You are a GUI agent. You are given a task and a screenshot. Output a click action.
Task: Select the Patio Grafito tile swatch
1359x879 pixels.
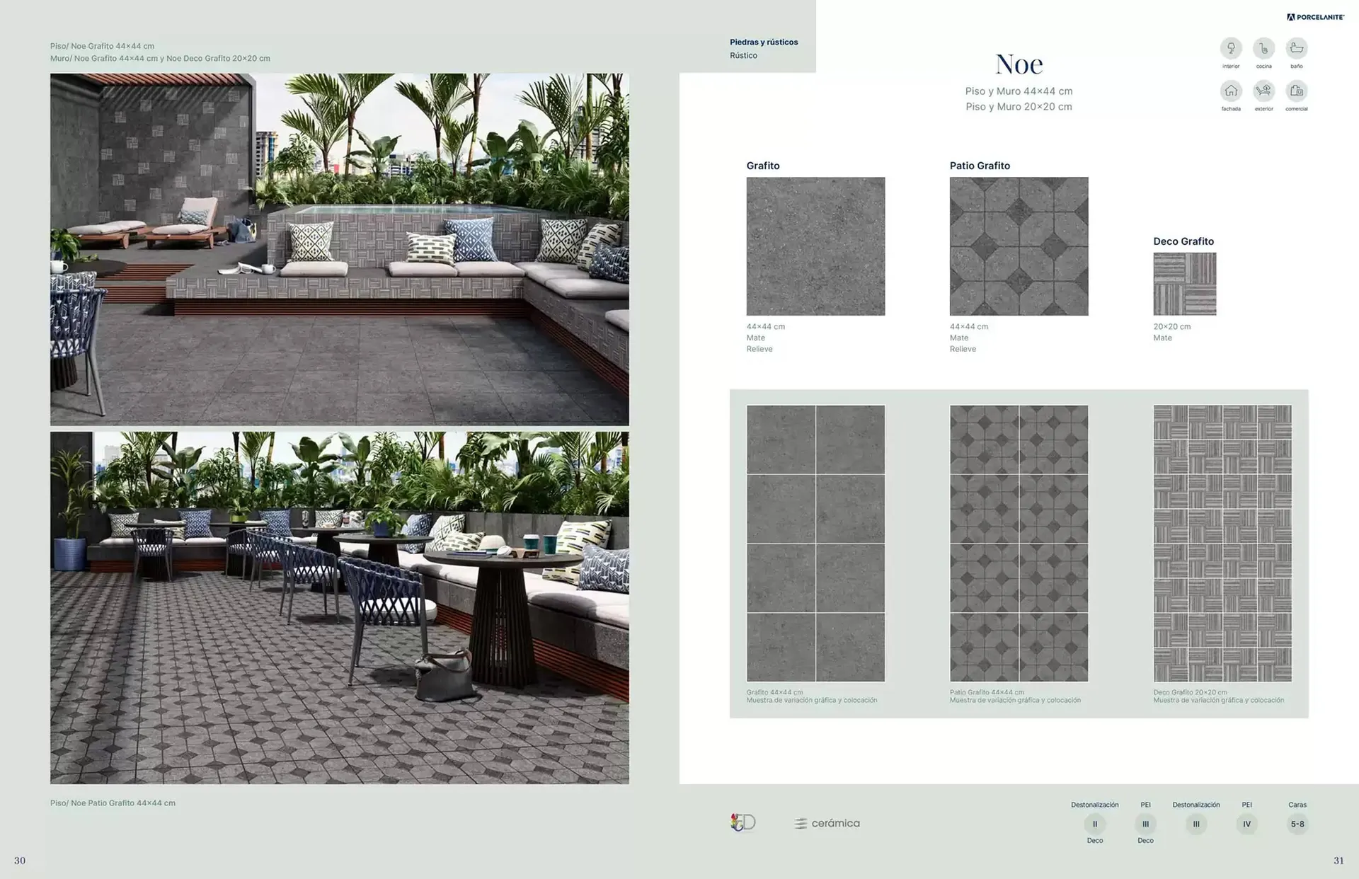coord(1019,246)
